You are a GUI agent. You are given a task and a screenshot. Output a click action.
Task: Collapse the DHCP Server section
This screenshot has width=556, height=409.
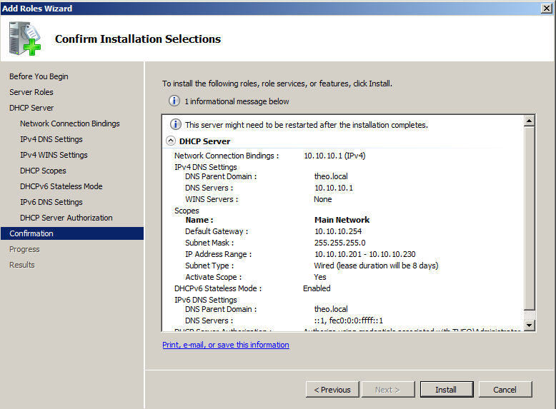point(171,141)
